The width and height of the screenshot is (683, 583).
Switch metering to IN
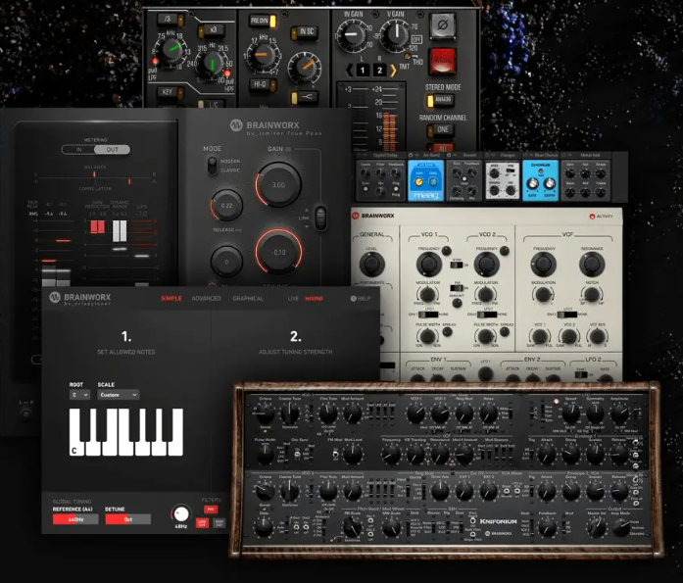[78, 149]
